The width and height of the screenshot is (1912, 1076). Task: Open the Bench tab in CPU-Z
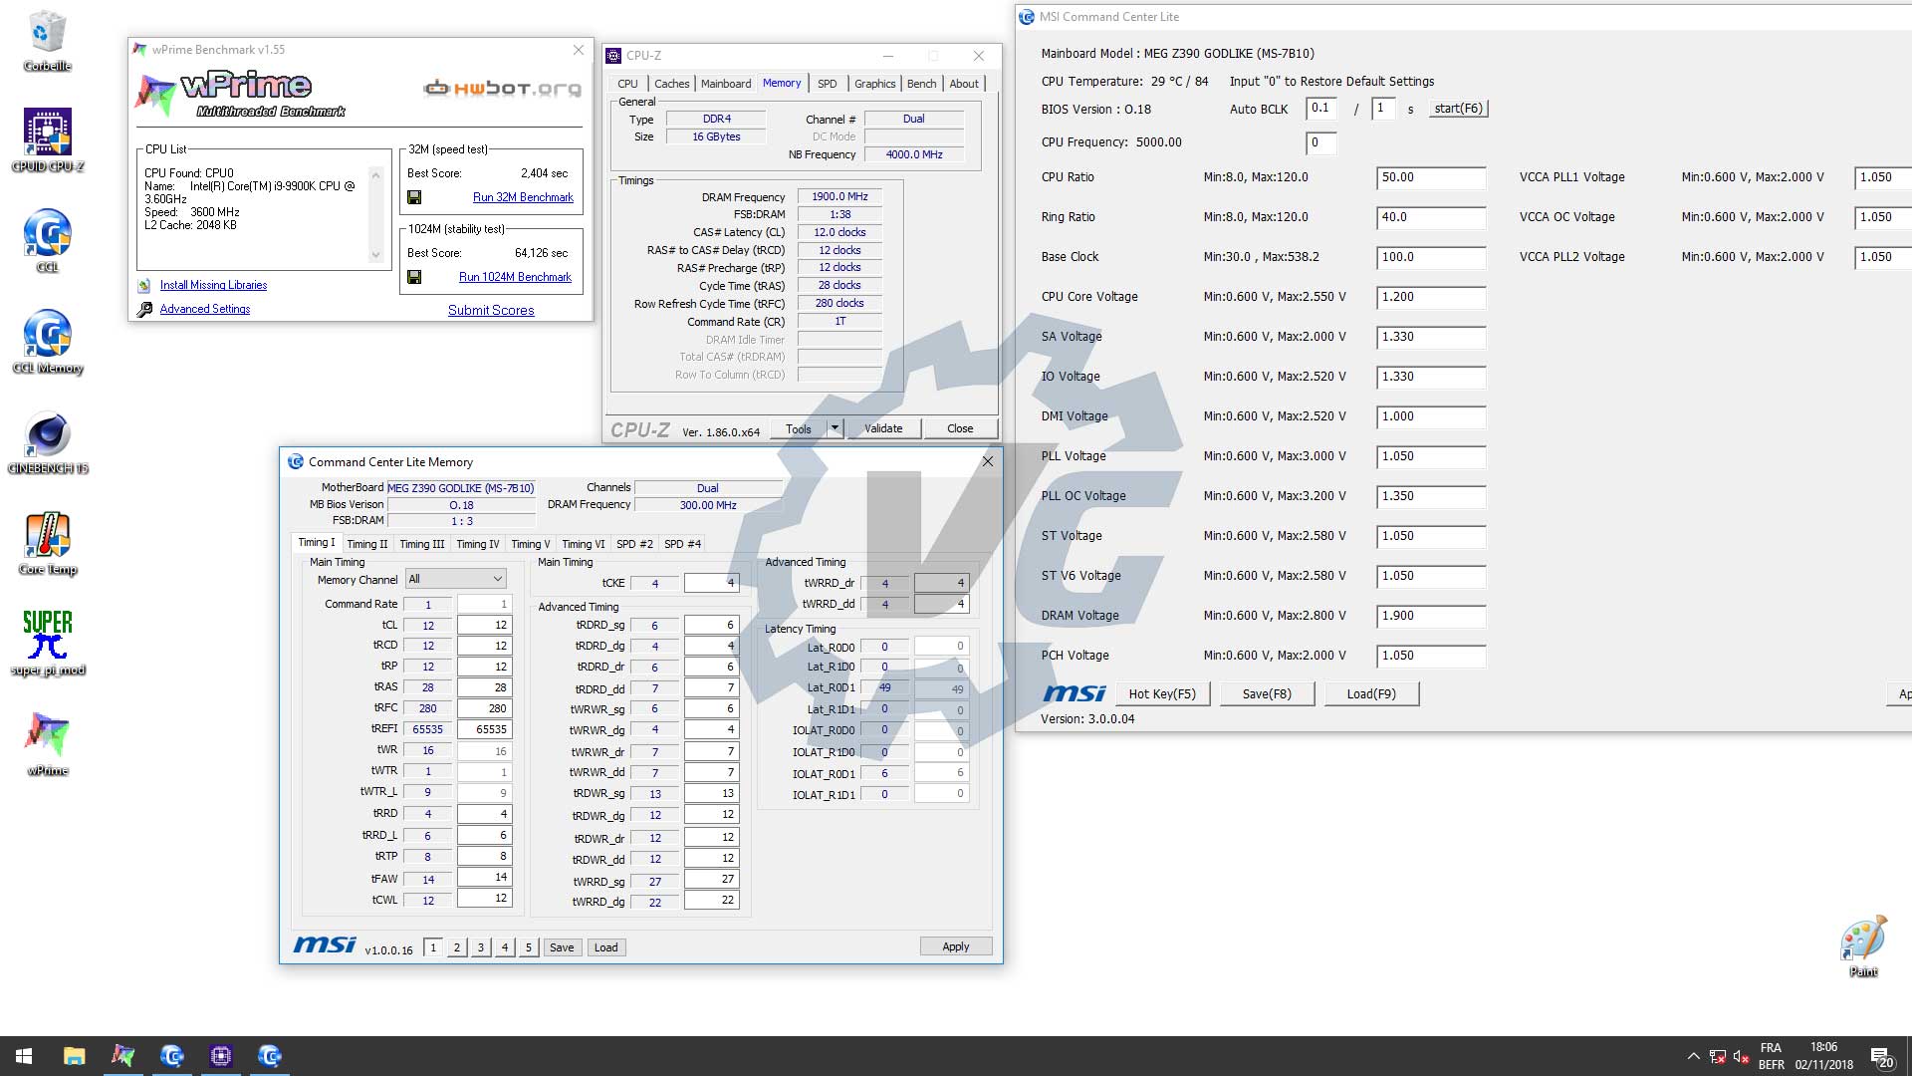coord(921,84)
